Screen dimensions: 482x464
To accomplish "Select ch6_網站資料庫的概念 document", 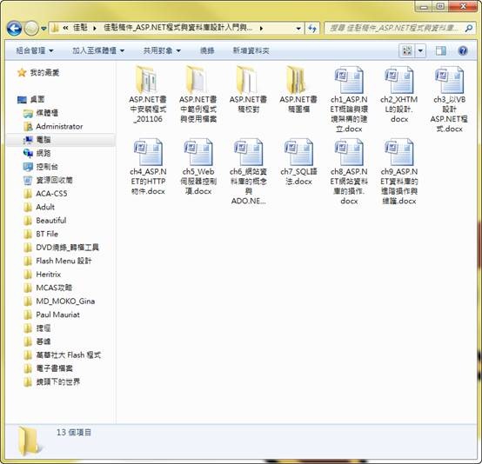I will (x=248, y=171).
